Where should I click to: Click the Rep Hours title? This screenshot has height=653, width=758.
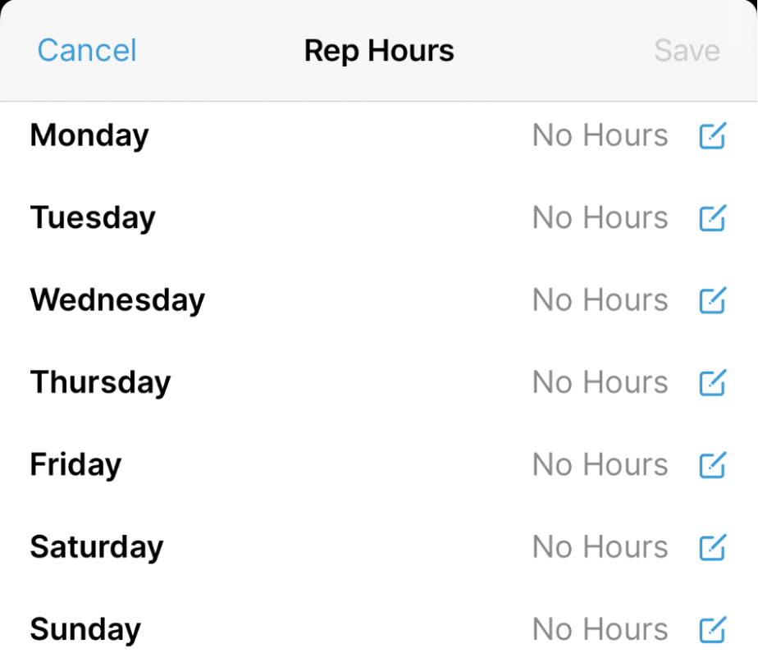(x=379, y=51)
